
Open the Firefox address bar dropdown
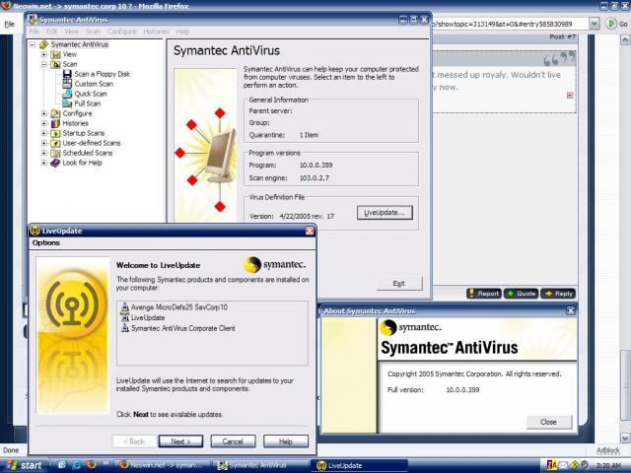tap(594, 24)
